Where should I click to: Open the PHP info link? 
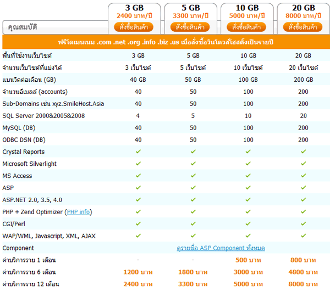[x=78, y=212]
